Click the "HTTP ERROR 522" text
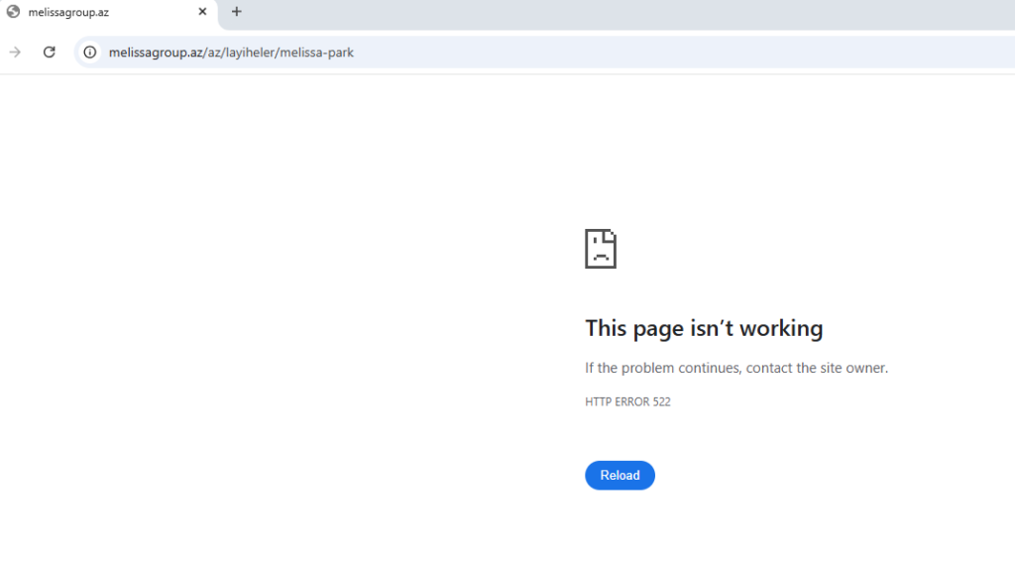The image size is (1015, 561). (627, 401)
